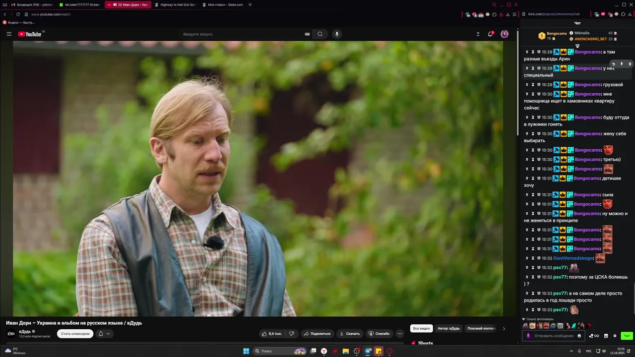Open the YouTube account avatar menu
This screenshot has width=635, height=357.
click(x=505, y=34)
